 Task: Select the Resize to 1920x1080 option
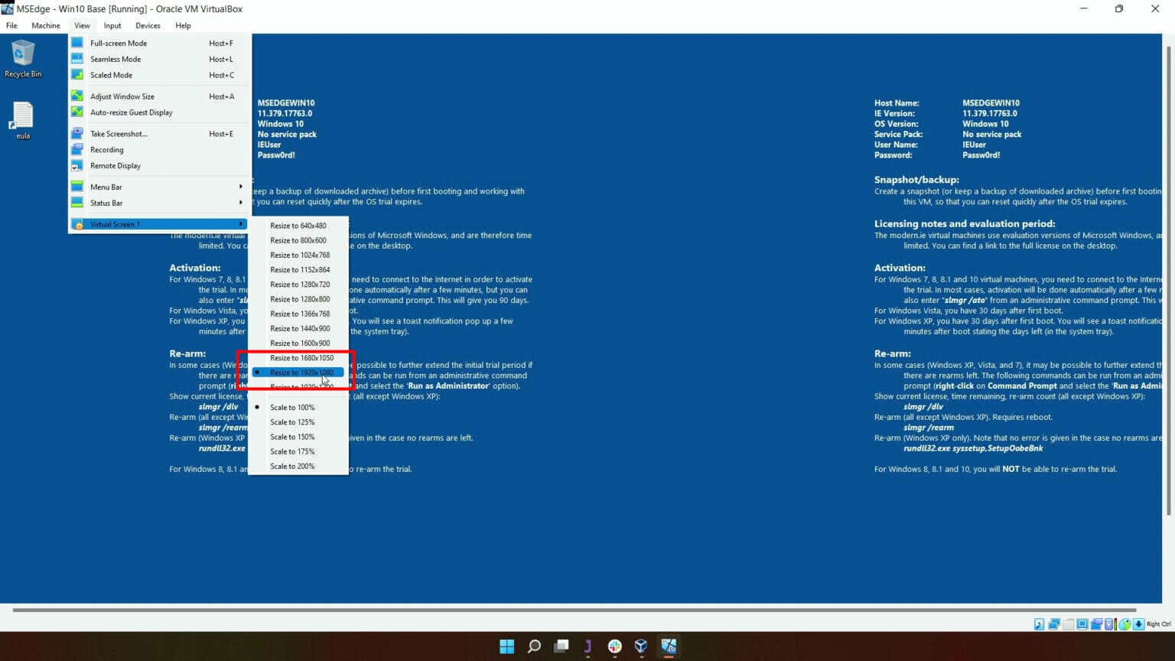301,373
